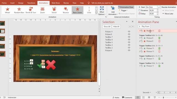Screen dimensions: 177x99
Task: Expand the animation gallery More arrow
Action: pos(96,13)
